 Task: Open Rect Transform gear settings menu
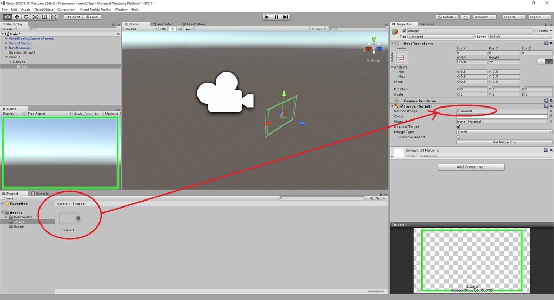coord(551,43)
